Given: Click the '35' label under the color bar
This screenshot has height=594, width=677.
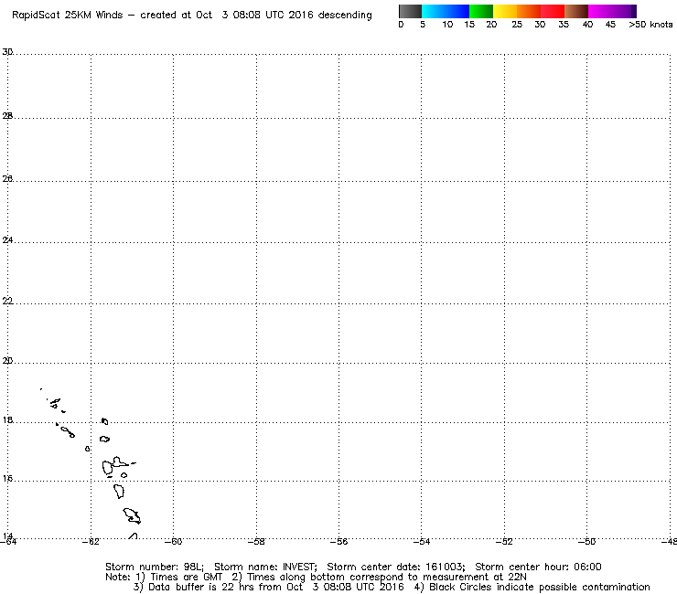Looking at the screenshot, I should [564, 25].
